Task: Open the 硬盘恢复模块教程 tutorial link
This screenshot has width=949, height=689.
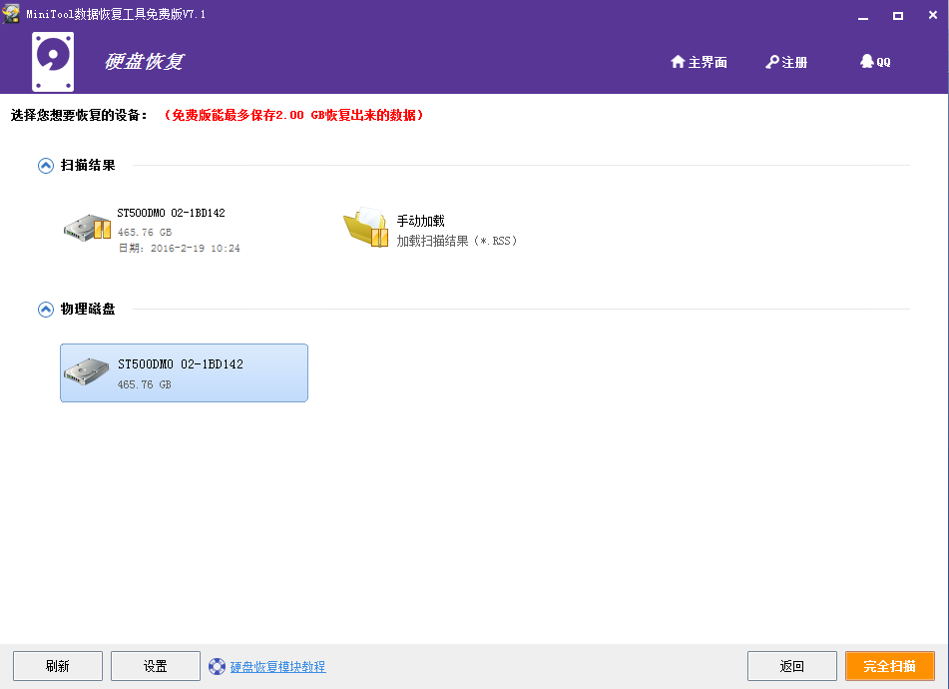Action: [277, 667]
